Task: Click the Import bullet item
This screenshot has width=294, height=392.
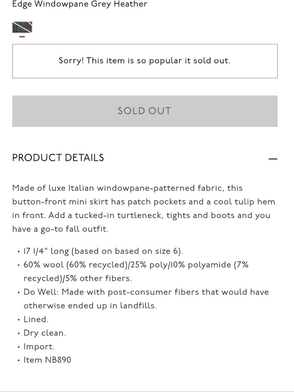Action: [39, 347]
